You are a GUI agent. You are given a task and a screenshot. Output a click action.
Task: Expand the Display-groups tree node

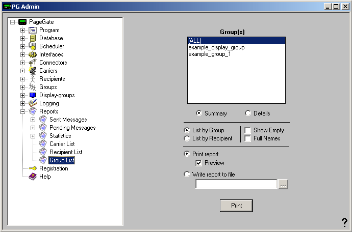22,95
